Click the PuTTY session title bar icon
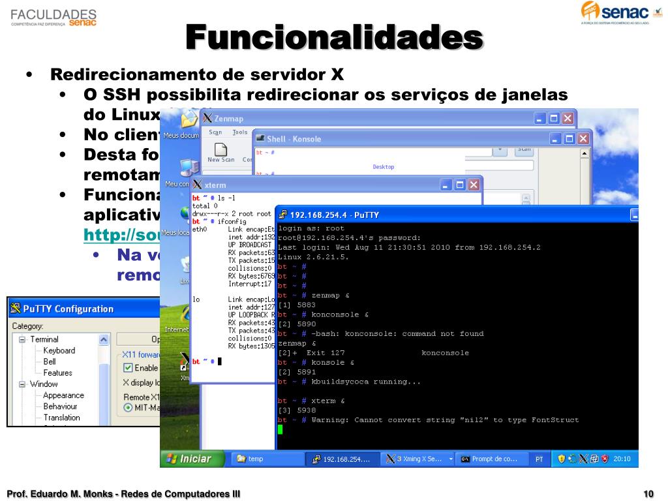The height and width of the screenshot is (501, 668). pos(283,215)
